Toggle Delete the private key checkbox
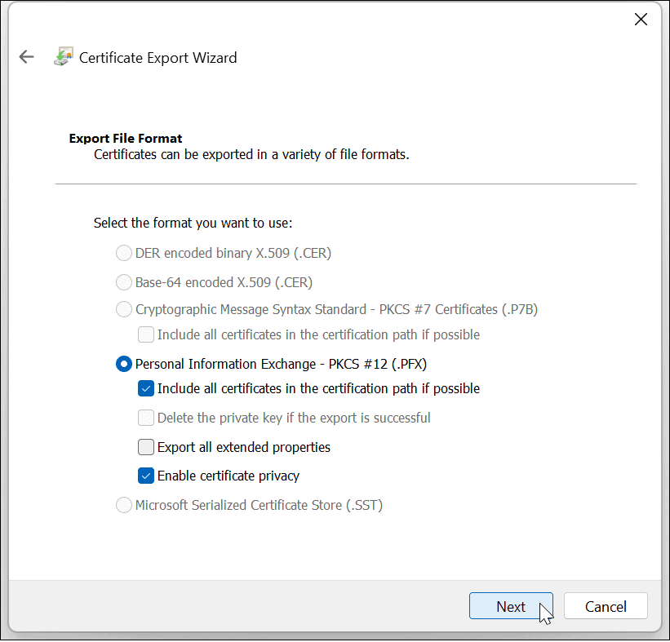The width and height of the screenshot is (670, 642). click(146, 418)
